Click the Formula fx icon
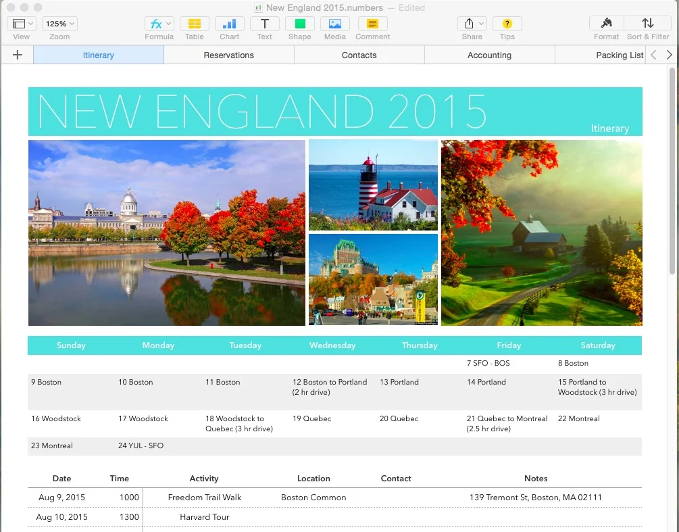This screenshot has height=532, width=679. tap(155, 24)
